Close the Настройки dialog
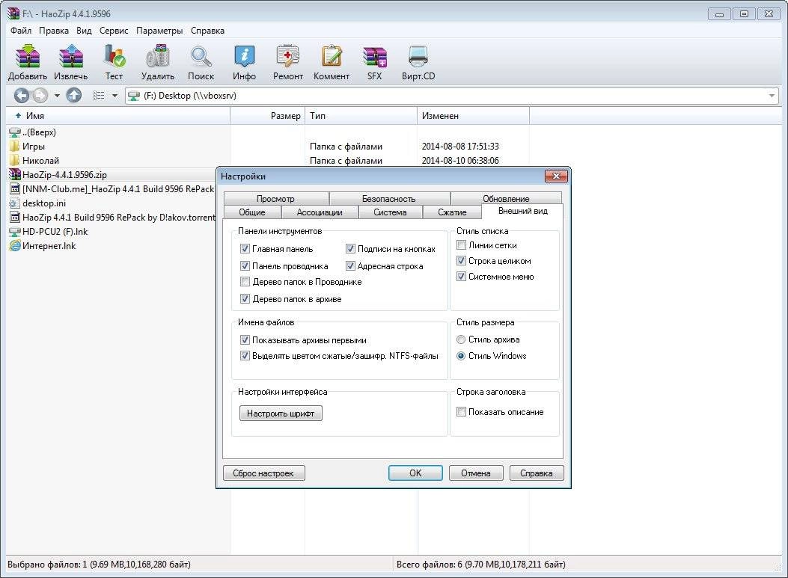Screen dimensions: 788x578 (556, 176)
